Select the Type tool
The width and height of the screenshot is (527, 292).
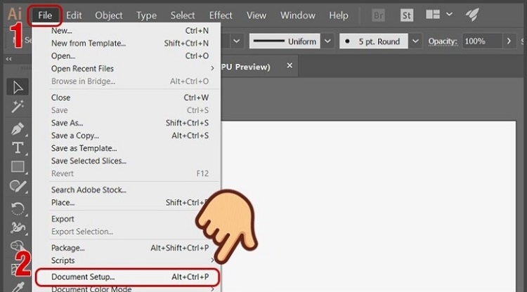tap(18, 147)
